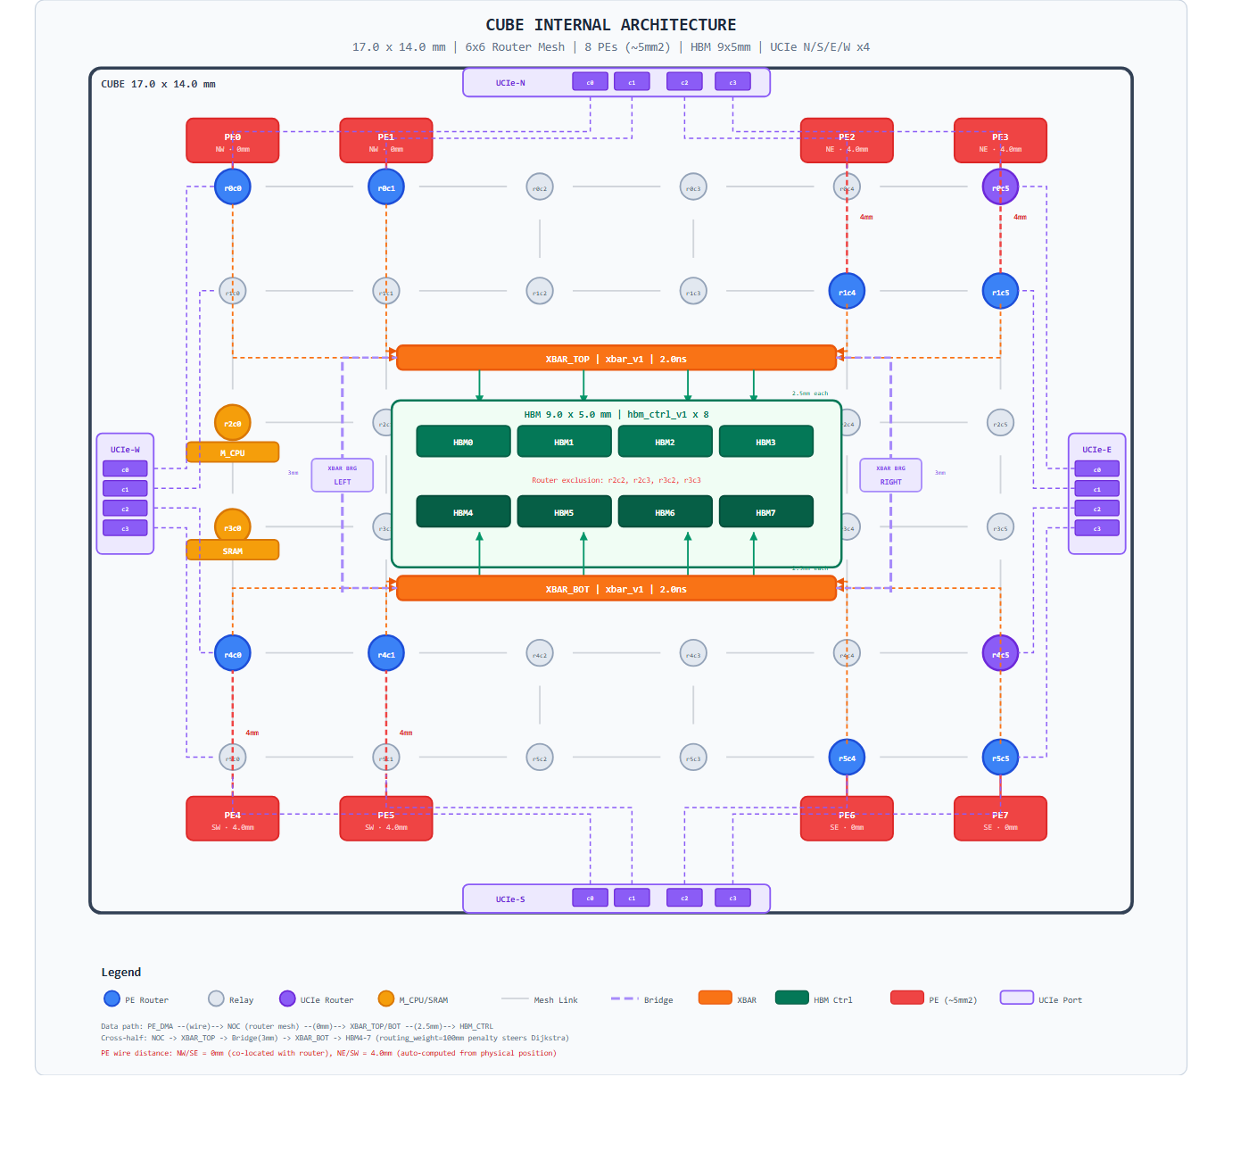
Task: Click the HBM4 controller block
Action: (463, 512)
